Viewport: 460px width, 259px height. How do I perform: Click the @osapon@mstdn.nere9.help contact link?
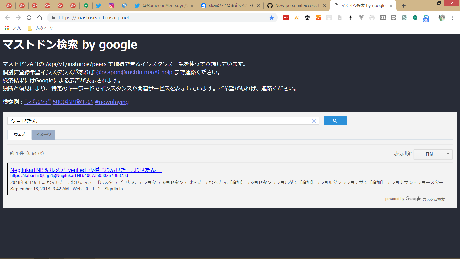[134, 72]
